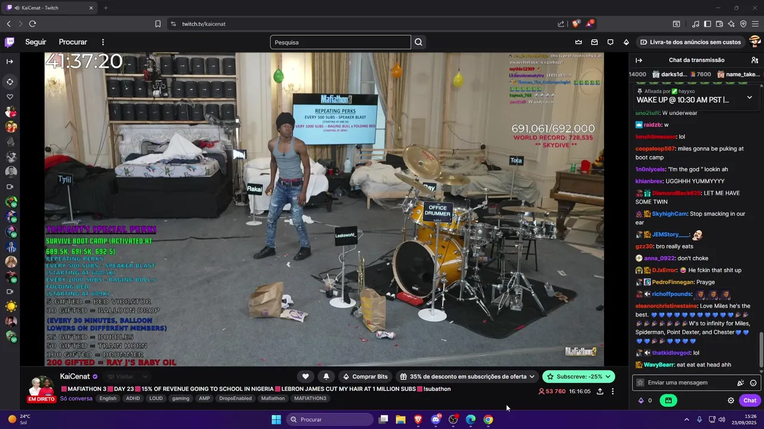Toggle the notification bell for KaiCenat
The width and height of the screenshot is (764, 429).
tap(326, 377)
